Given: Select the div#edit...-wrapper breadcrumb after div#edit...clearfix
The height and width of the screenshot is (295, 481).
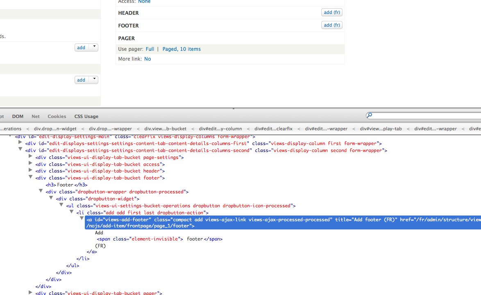Looking at the screenshot, I should point(326,129).
